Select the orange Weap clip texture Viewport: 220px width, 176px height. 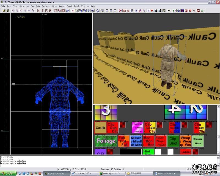pyautogui.click(x=185, y=141)
